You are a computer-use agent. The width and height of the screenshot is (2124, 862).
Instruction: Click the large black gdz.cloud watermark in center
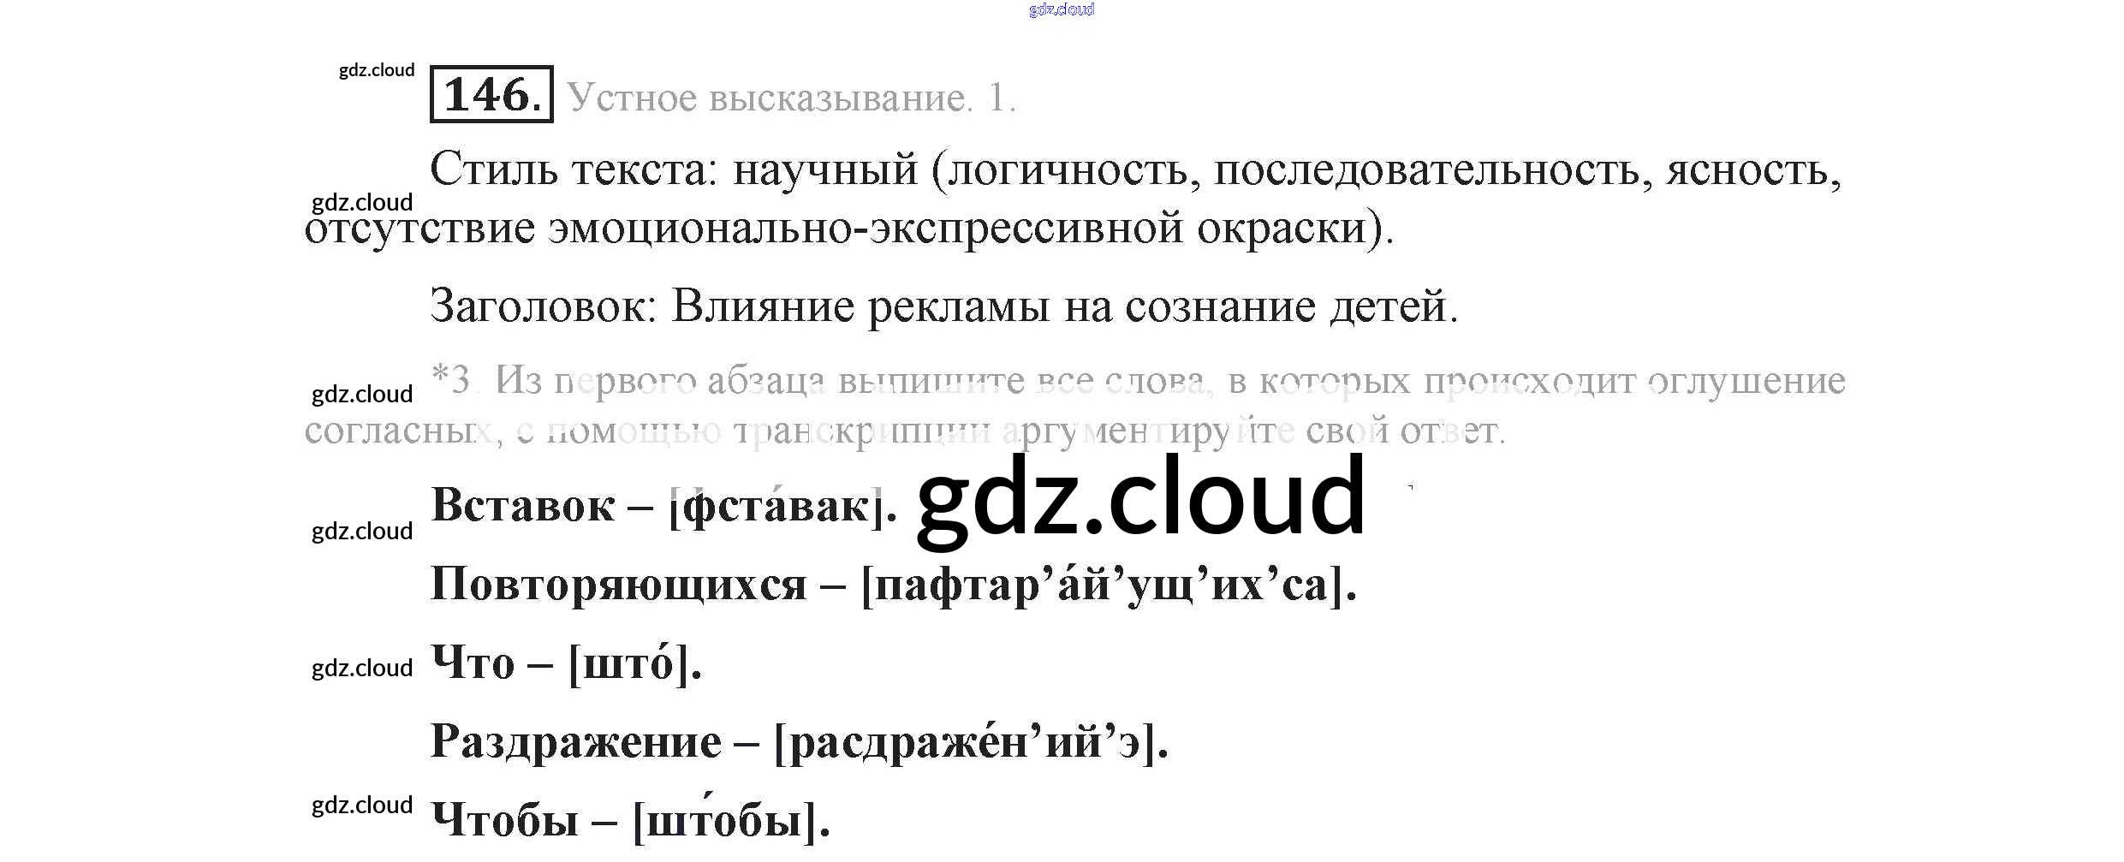[1139, 498]
